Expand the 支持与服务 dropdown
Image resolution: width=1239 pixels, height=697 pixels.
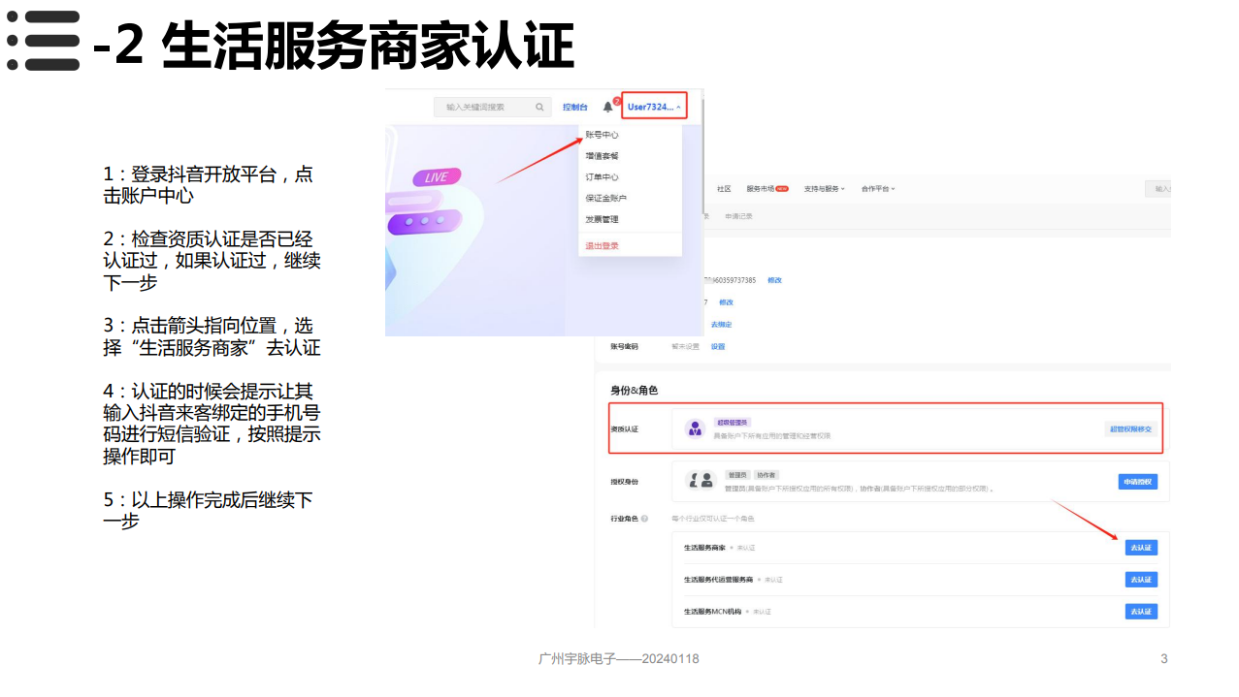[823, 188]
